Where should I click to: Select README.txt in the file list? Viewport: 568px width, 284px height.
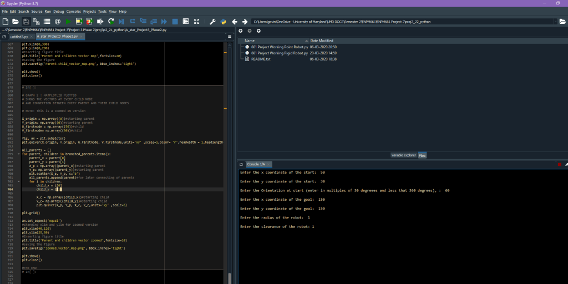261,59
